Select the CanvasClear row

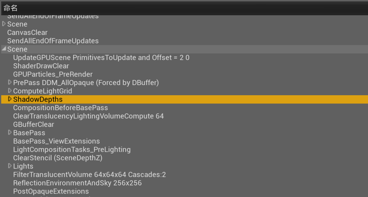click(x=27, y=33)
